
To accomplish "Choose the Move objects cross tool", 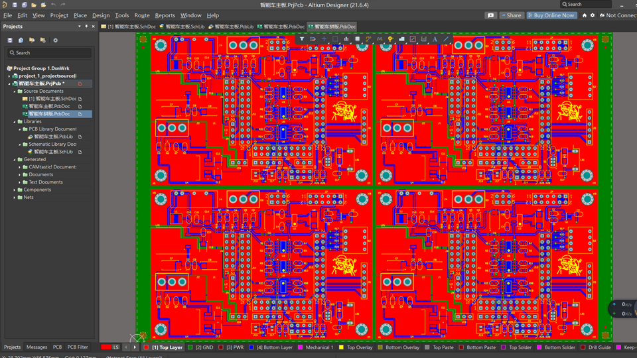I will coord(324,39).
